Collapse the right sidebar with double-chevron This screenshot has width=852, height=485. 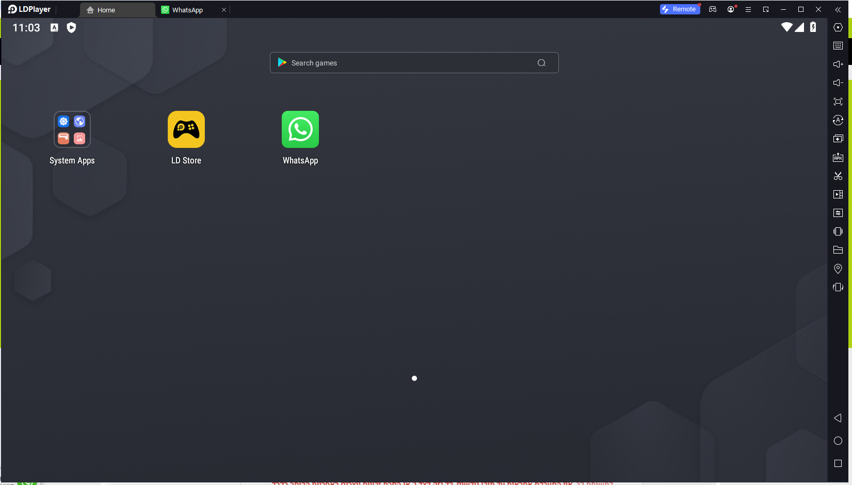[838, 9]
